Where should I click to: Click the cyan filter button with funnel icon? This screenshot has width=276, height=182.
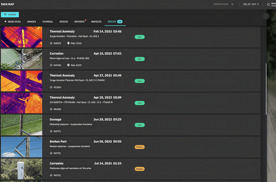10,15
